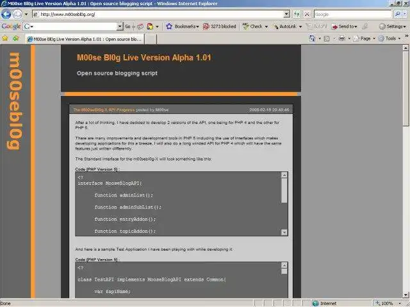
Task: Click the AutoLink button
Action: [x=285, y=26]
